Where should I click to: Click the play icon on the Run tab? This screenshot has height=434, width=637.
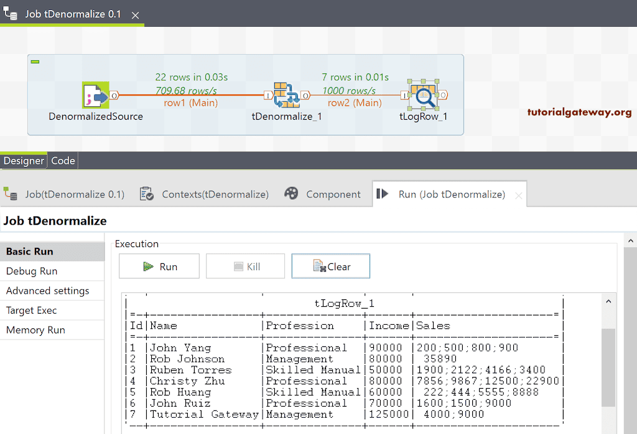(x=381, y=194)
